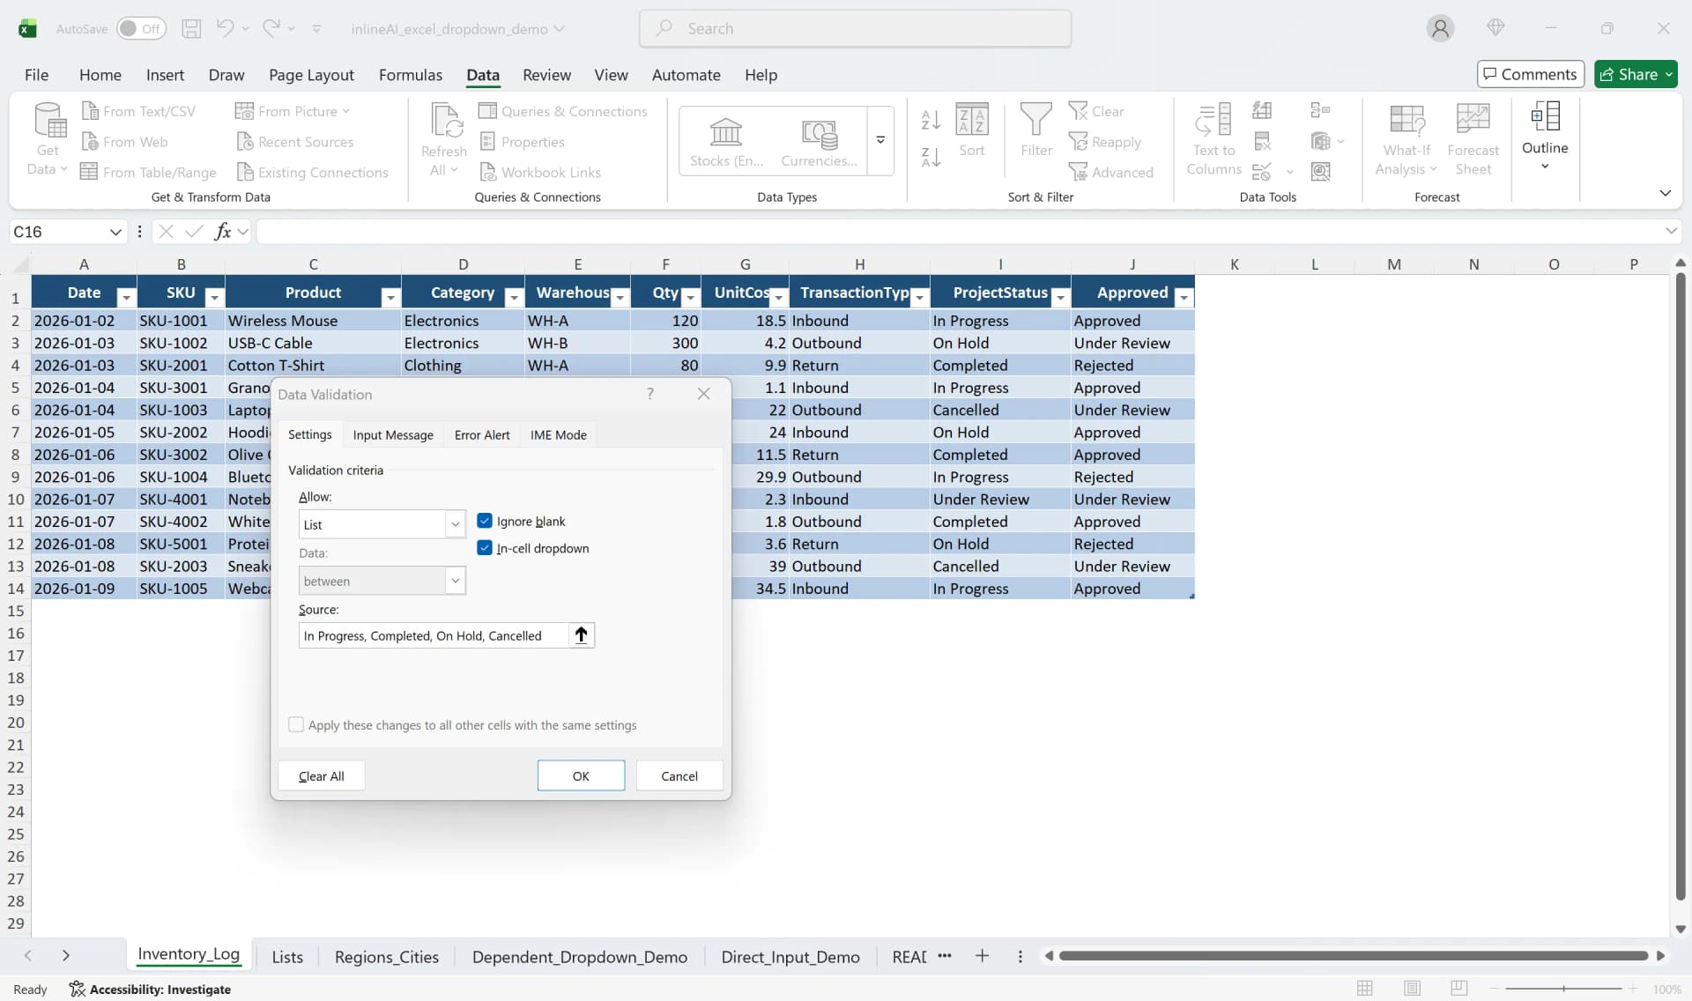Click the Clear All button
This screenshot has width=1692, height=1001.
click(321, 775)
